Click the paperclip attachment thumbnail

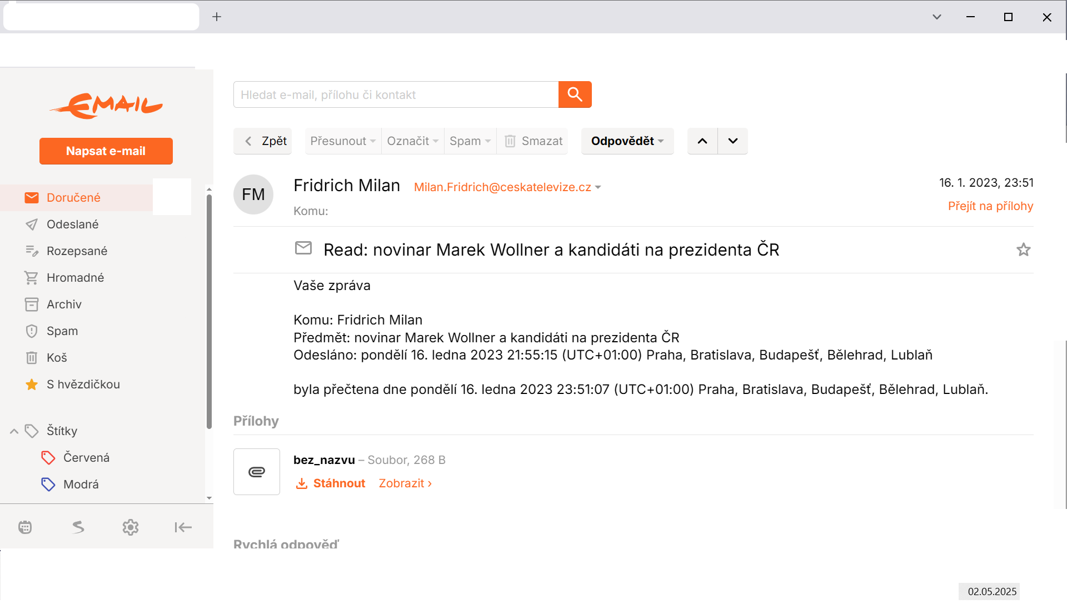point(257,472)
